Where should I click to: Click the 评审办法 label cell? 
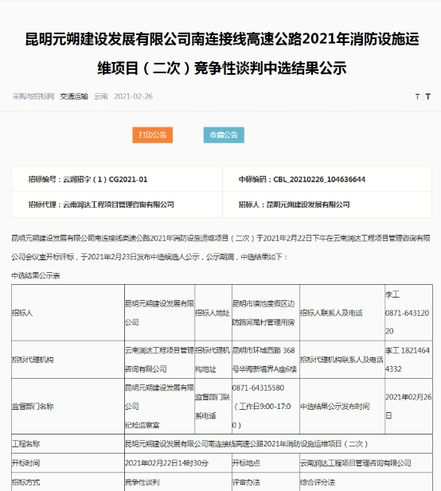[x=266, y=482]
